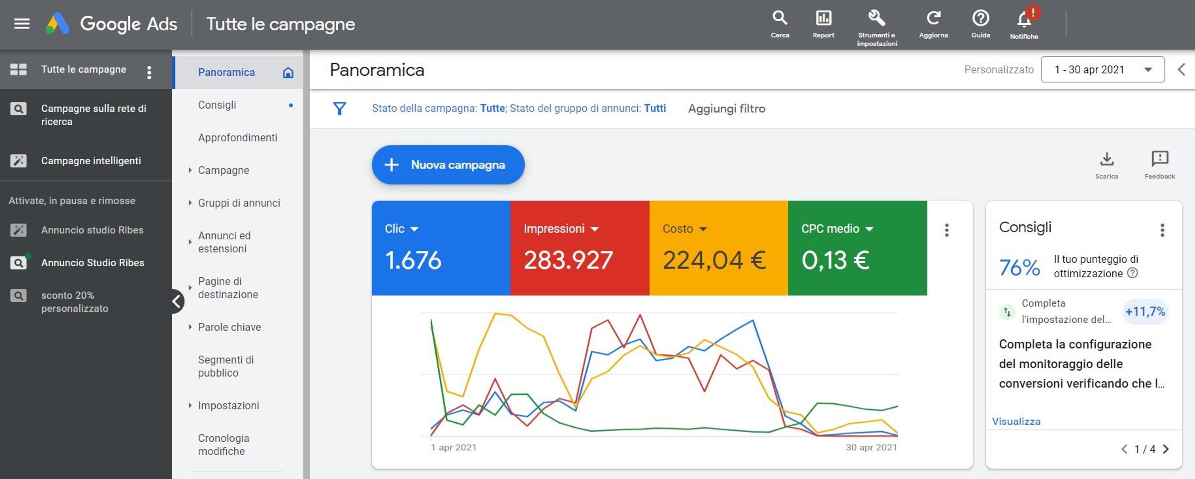Expand the Campagne menu item
The width and height of the screenshot is (1195, 479).
223,170
